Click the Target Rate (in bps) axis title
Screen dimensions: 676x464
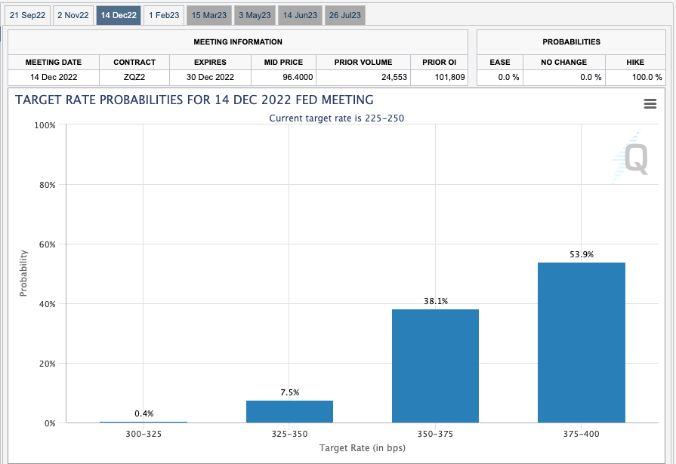[x=362, y=448]
